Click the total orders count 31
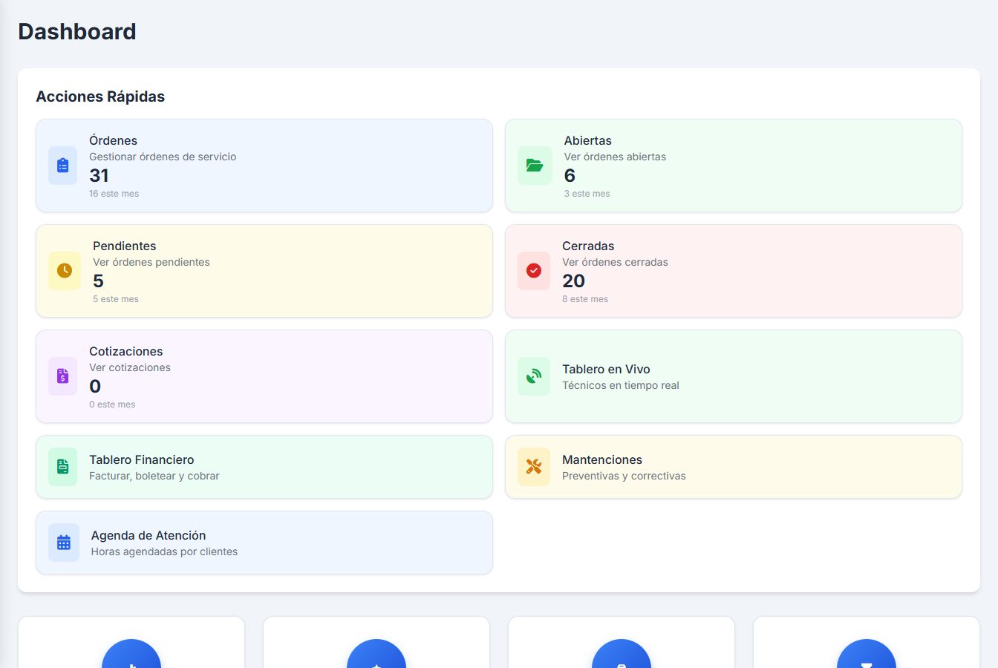Viewport: 998px width, 668px height. 99,176
